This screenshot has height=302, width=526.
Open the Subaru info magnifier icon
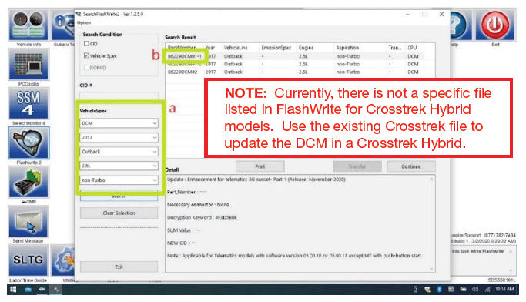click(x=63, y=25)
